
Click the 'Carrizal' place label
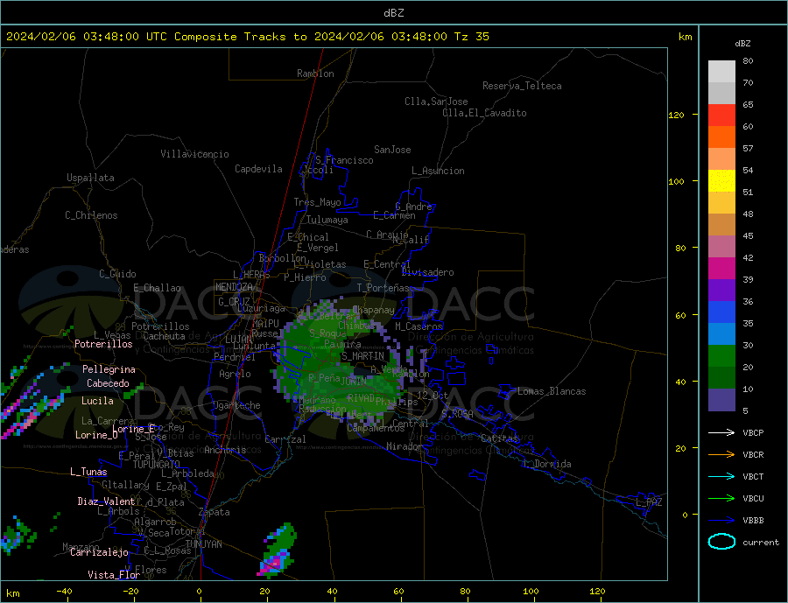pyautogui.click(x=285, y=439)
